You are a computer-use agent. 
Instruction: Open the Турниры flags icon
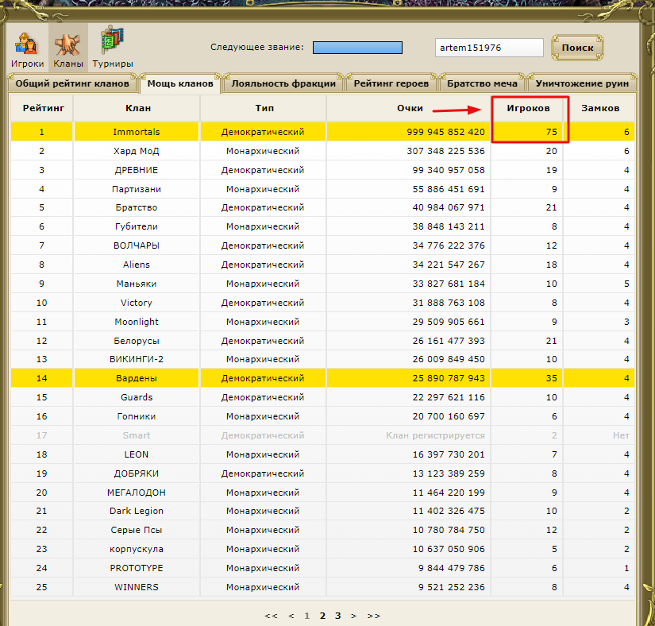pos(113,47)
